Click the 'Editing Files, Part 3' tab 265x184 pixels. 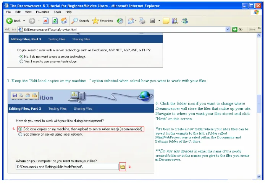25,109
